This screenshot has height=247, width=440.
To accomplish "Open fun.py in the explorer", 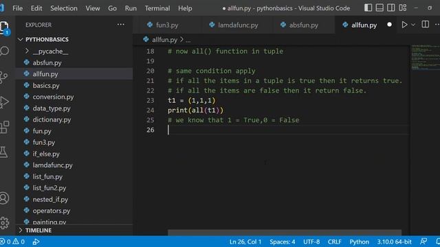I will coord(42,131).
